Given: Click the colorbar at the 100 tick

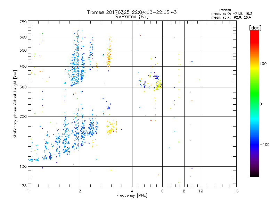Looking at the screenshot, I should coord(254,64).
